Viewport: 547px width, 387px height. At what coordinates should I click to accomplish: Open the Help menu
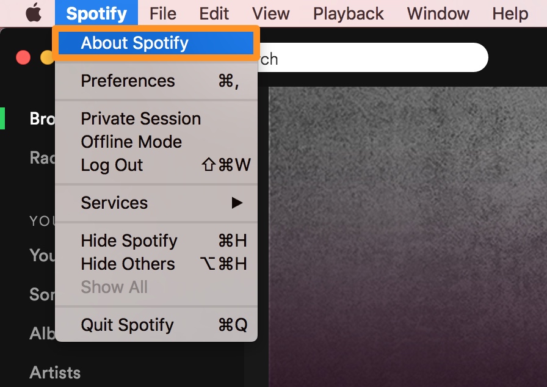point(510,13)
